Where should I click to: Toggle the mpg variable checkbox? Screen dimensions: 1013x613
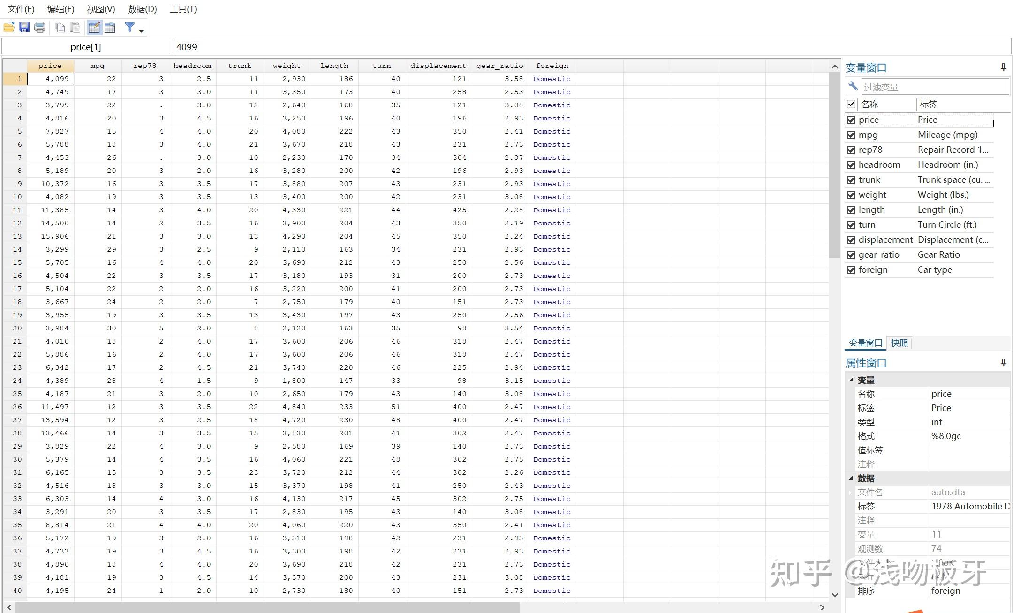tap(851, 135)
